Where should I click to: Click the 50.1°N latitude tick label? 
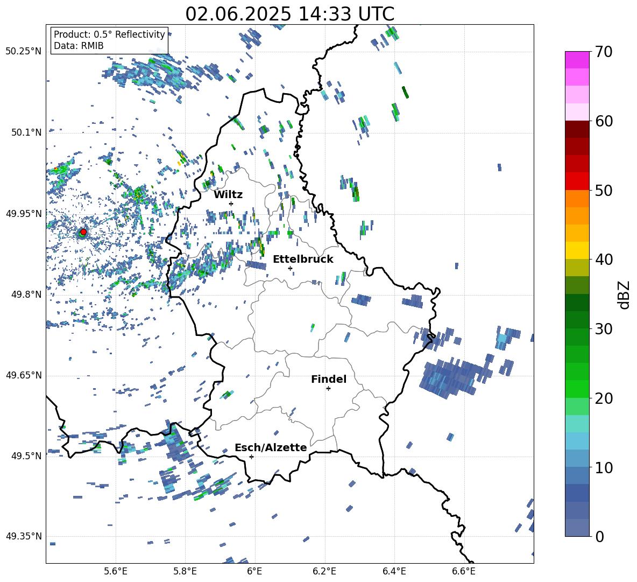coord(27,132)
